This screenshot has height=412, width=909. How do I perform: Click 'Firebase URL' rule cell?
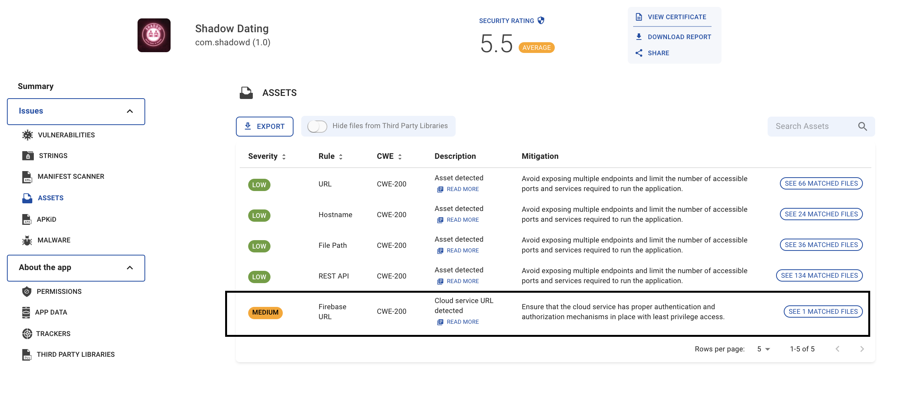332,311
